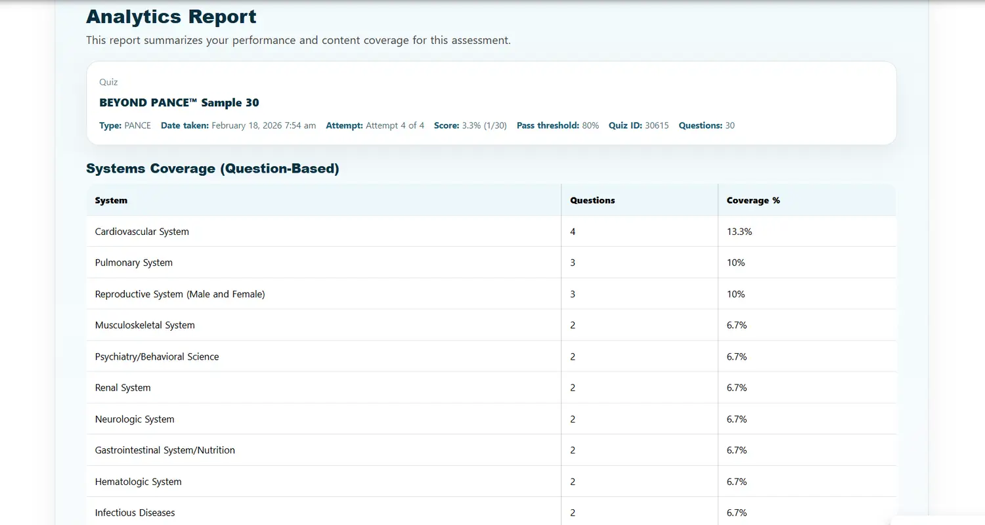
Task: Click the Systems Coverage section heading
Action: 212,169
